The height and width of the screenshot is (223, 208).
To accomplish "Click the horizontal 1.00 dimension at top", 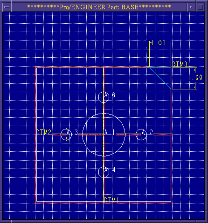I will tap(158, 43).
